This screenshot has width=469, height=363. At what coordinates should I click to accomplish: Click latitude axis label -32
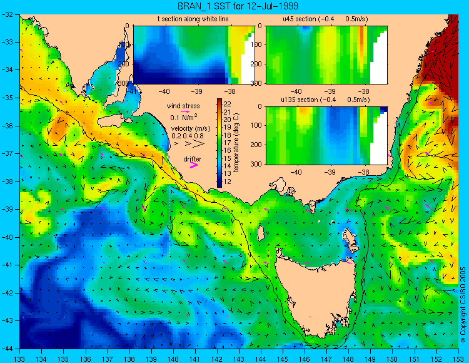(x=7, y=14)
